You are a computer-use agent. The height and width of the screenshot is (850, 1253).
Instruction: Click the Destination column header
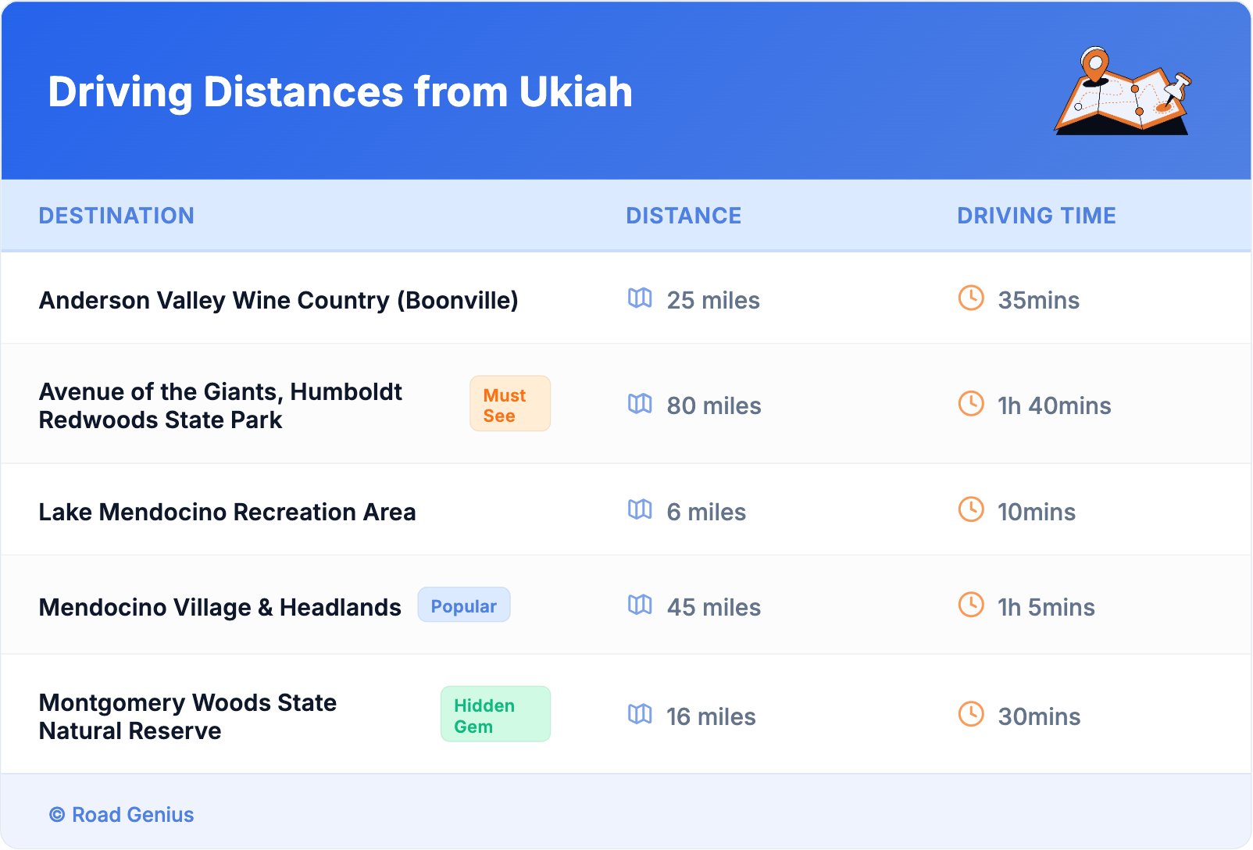[x=116, y=216]
